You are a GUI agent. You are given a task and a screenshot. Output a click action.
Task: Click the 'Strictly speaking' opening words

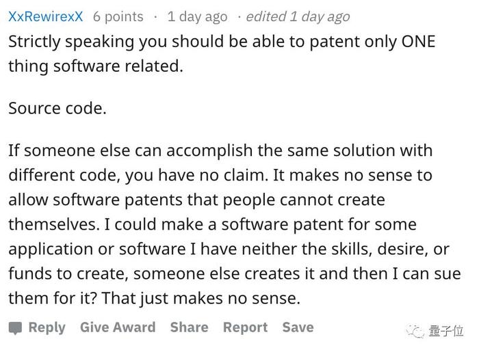tap(71, 42)
